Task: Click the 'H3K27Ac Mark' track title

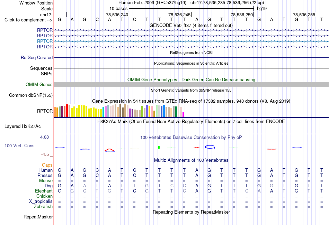Action: click(x=191, y=122)
